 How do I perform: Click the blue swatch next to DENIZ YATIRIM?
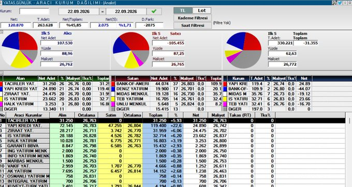pyautogui.click(x=113, y=89)
